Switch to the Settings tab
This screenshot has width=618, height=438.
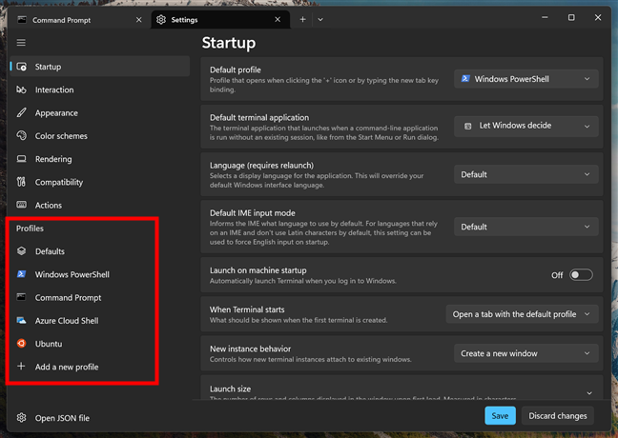220,20
